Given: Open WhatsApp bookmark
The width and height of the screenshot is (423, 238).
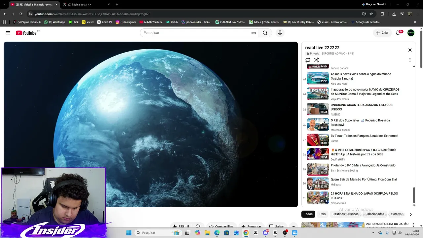Looking at the screenshot, I should [x=55, y=22].
